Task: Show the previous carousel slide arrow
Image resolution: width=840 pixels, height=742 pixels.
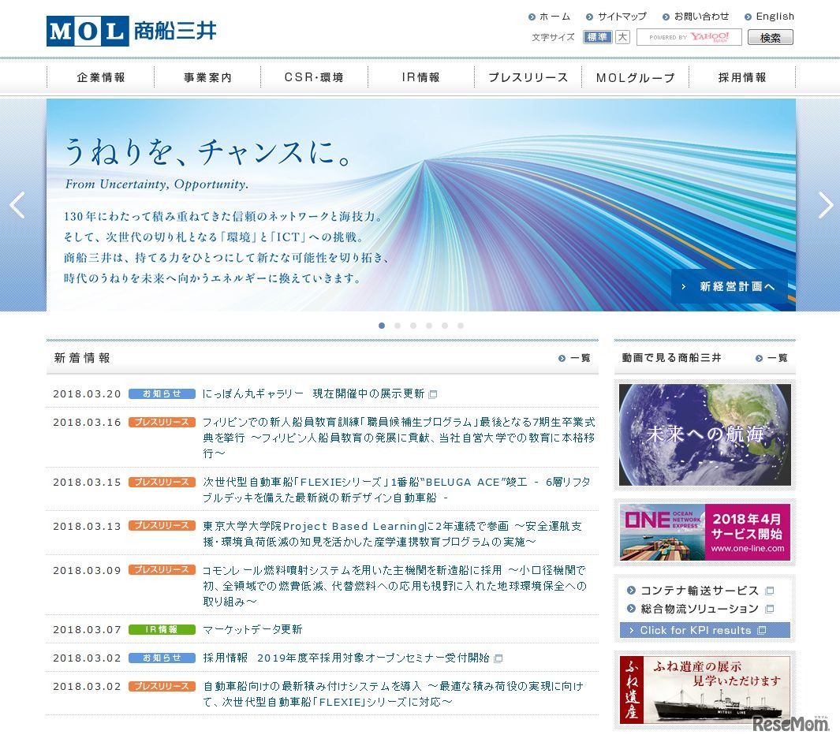Action: click(x=17, y=205)
